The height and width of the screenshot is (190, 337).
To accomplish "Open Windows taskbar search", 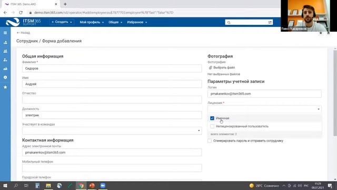I will [16, 185].
